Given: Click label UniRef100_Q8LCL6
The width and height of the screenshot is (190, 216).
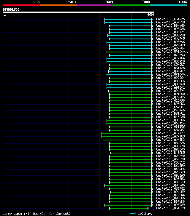Looking at the screenshot, I should click(x=170, y=81).
